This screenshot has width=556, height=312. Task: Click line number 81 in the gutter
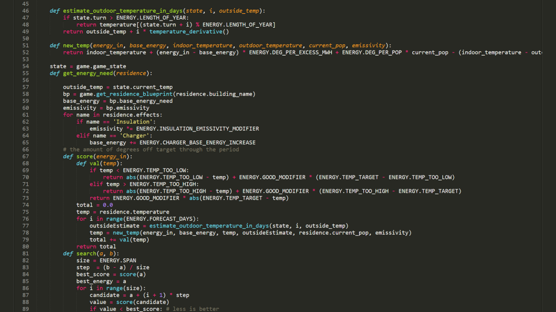point(25,253)
